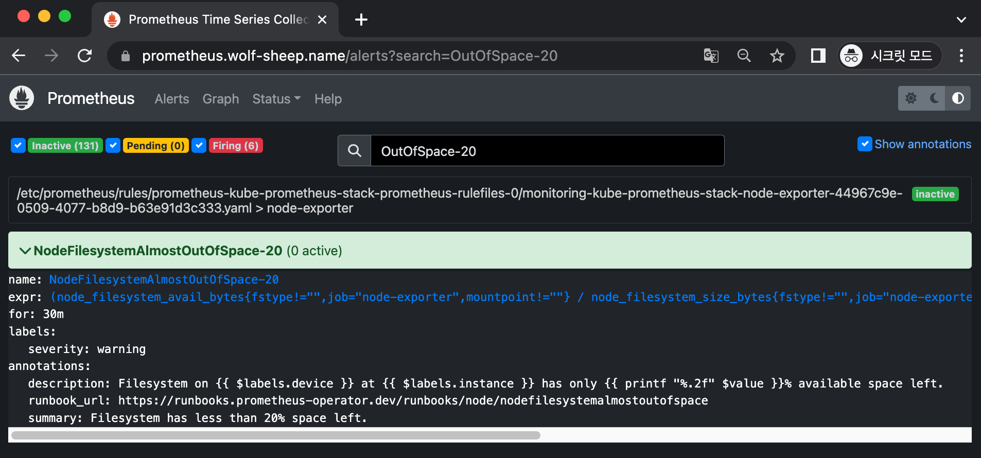Select the Prometheus Time Series browser tab
Screen dimensions: 981x458
click(x=215, y=20)
